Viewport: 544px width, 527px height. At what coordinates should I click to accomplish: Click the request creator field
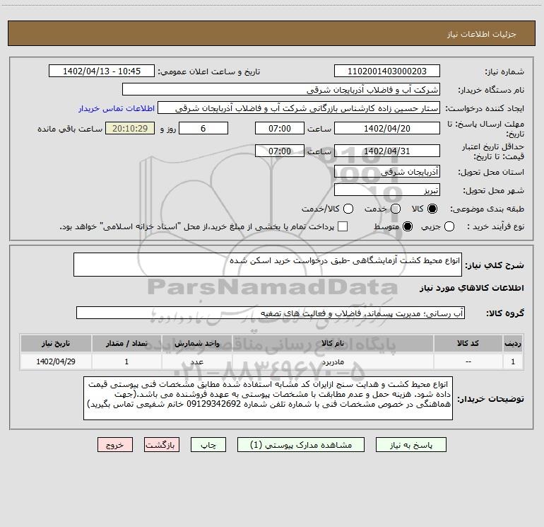click(299, 108)
